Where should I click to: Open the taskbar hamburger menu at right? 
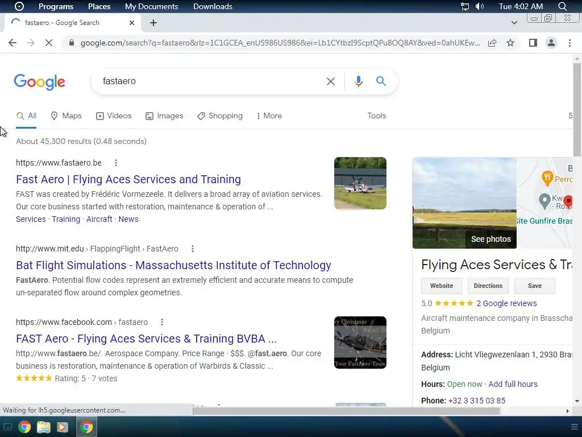pos(574,427)
